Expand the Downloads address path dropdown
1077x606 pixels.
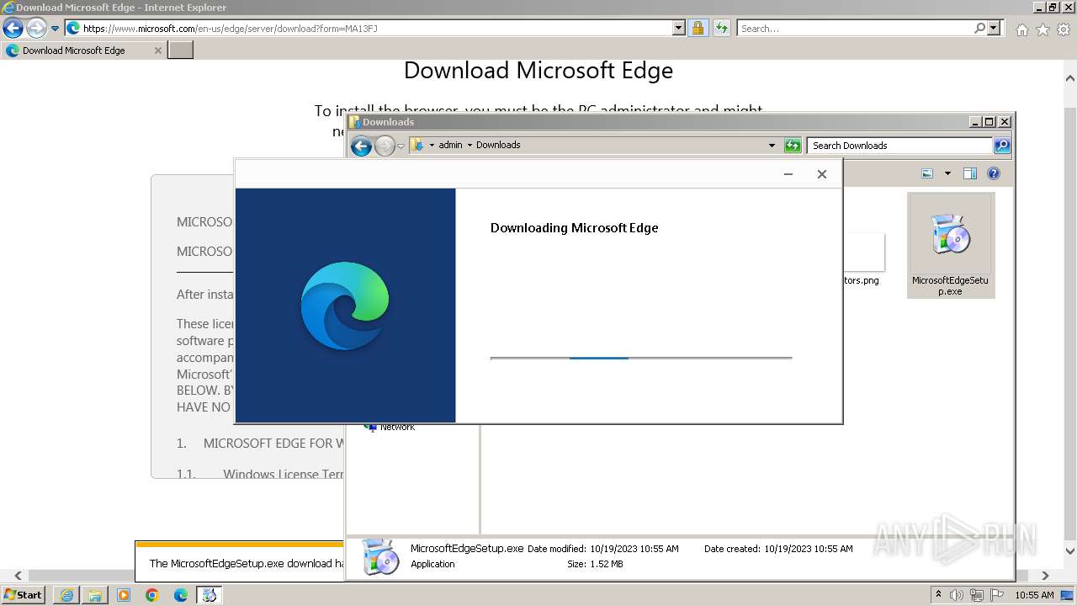click(x=772, y=145)
